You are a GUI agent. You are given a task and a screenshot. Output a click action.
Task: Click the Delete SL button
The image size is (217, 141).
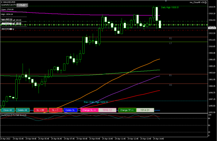click(x=70, y=110)
